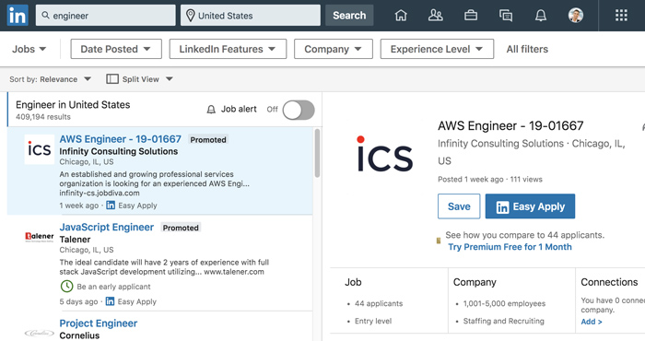Click 'Staffing and Recruiting' text
Image resolution: width=645 pixels, height=341 pixels.
(x=503, y=321)
